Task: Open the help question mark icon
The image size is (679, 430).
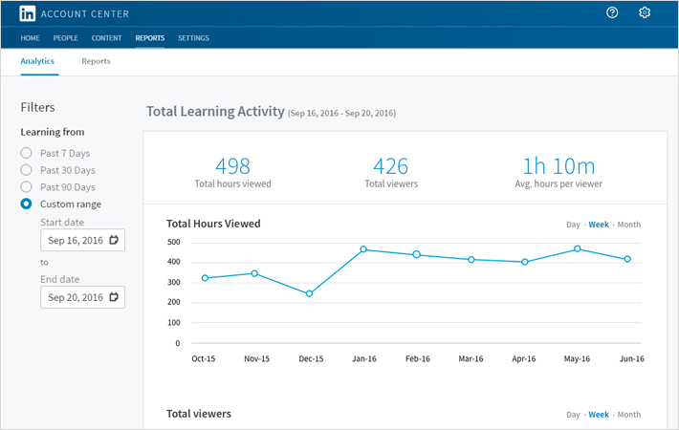Action: point(612,13)
